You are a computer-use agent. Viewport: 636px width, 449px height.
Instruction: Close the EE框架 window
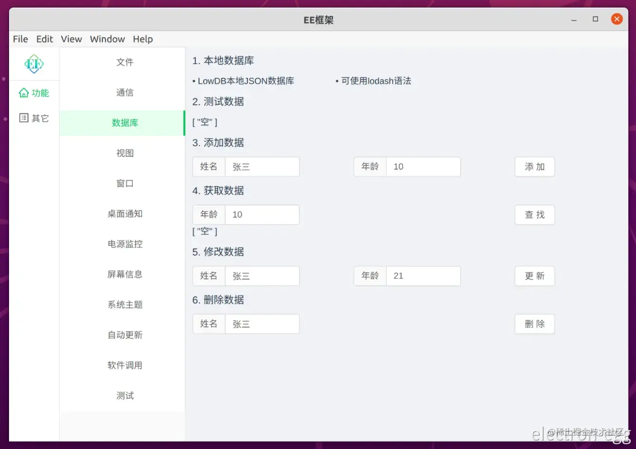click(617, 19)
